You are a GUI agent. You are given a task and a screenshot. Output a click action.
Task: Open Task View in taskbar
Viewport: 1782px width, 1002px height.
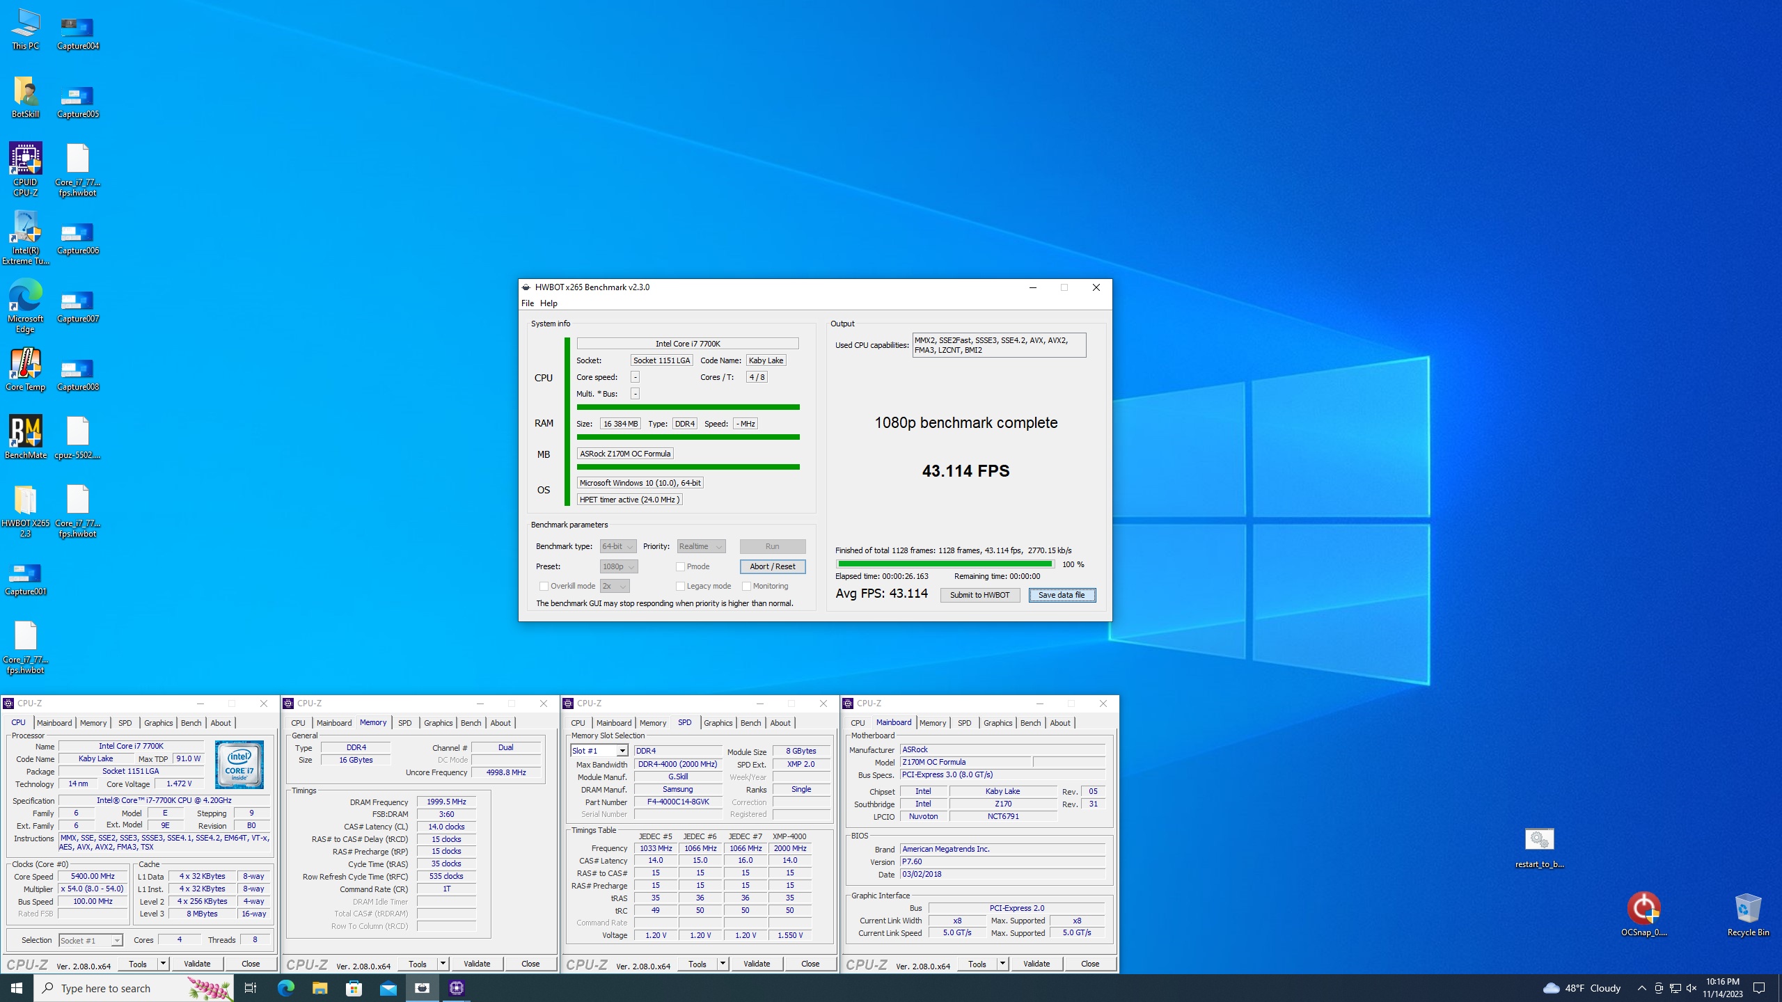251,988
